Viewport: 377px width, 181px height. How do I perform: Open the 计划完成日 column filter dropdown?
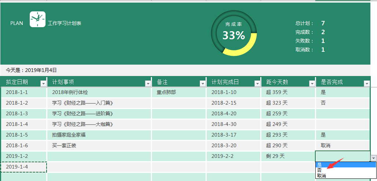pos(257,83)
